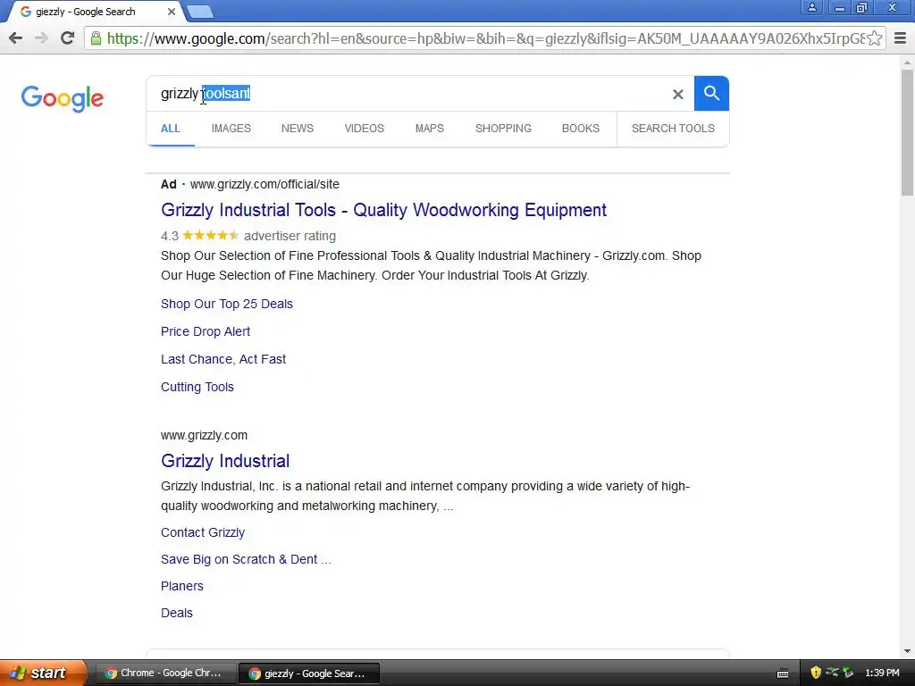Open the Contact Grizzly sitelink
This screenshot has height=686, width=915.
pyautogui.click(x=203, y=532)
